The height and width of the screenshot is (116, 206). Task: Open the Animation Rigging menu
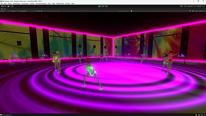coord(41,3)
